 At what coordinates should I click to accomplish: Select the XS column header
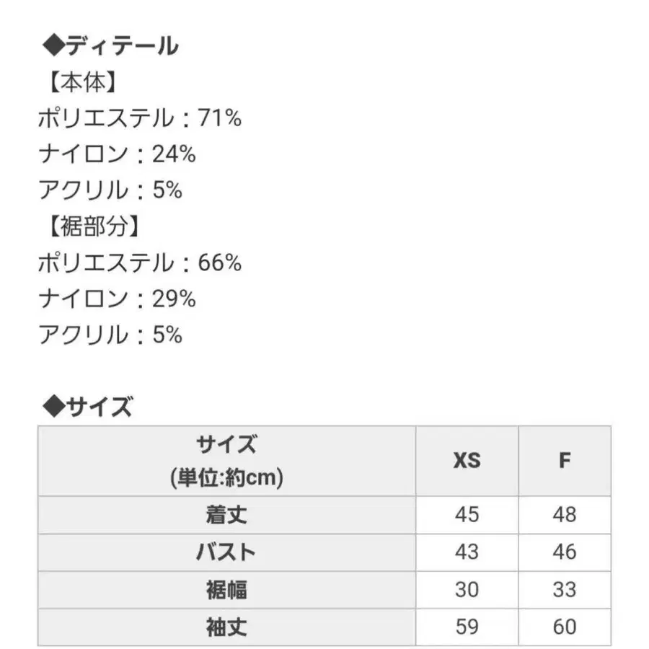(467, 460)
